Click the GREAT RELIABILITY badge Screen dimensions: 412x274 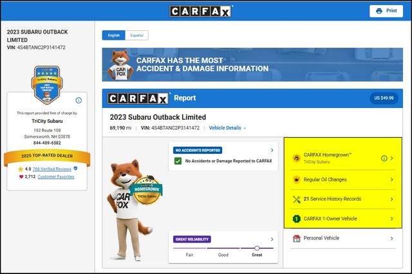192,239
